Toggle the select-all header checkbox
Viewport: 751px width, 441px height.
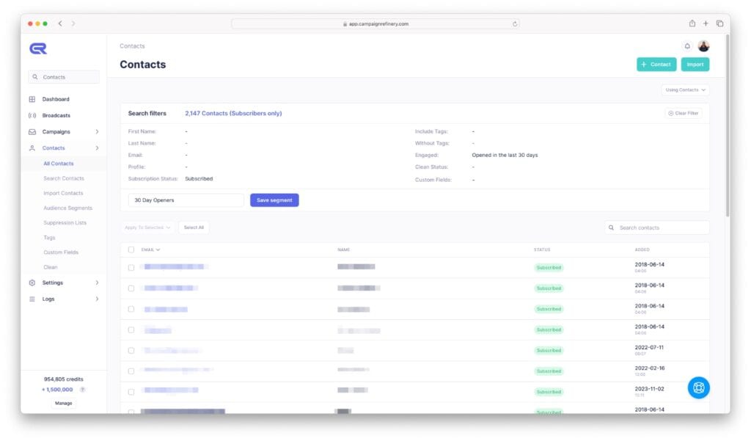point(131,249)
